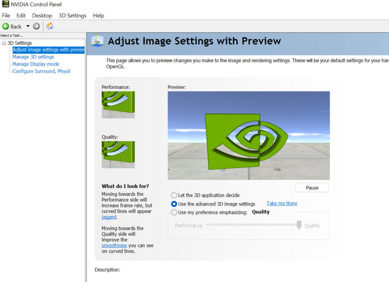The image size is (389, 282).
Task: Click the Adjust Image Settings header icon
Action: coord(97,41)
